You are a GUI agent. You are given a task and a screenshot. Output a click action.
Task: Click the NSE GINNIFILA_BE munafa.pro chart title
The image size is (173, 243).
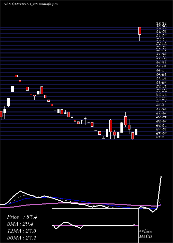[x=30, y=4]
